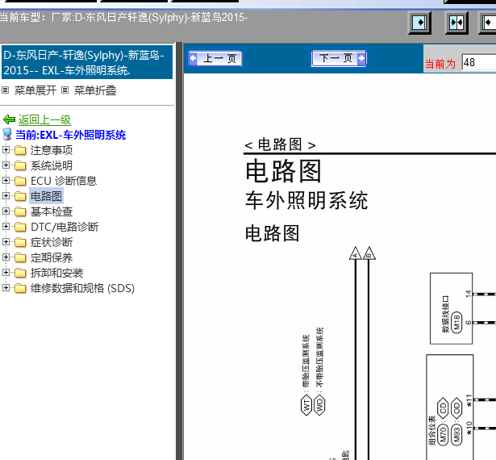The height and width of the screenshot is (460, 496).
Task: Select the DTC/电路诊断 tree label
Action: coord(65,227)
